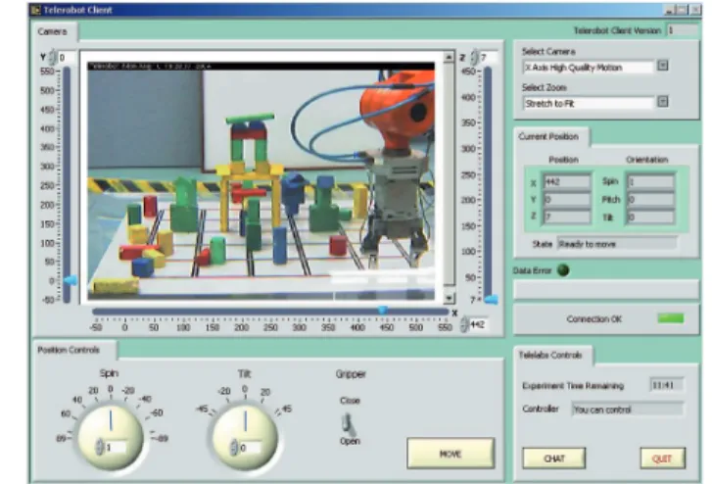This screenshot has width=712, height=484.
Task: Click the camera view scroll down arrow
Action: (x=449, y=298)
